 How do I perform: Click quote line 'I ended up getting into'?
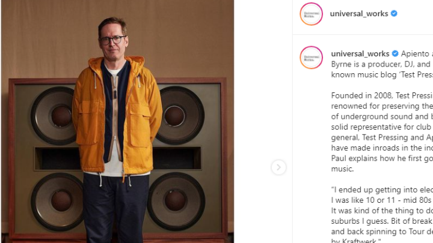pyautogui.click(x=382, y=190)
